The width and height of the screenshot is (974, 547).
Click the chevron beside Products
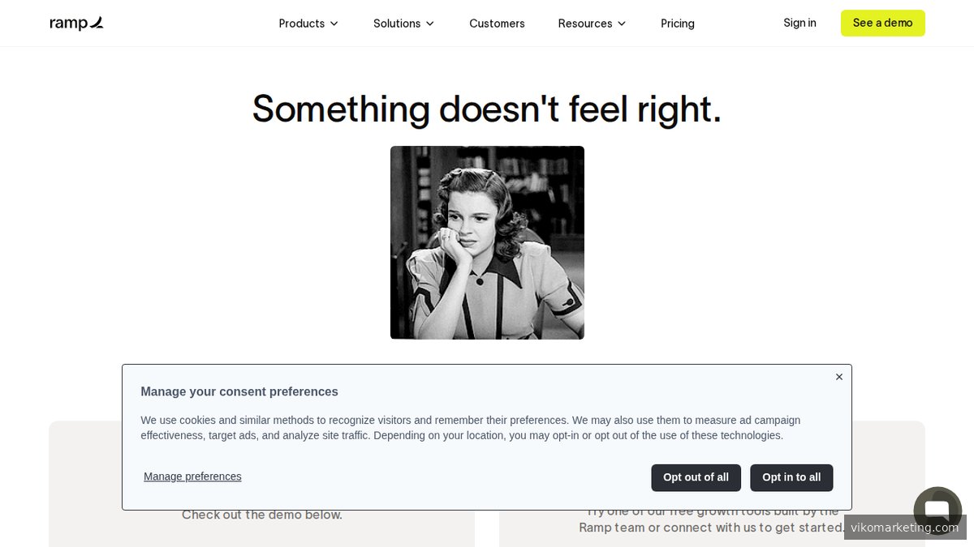(x=334, y=24)
